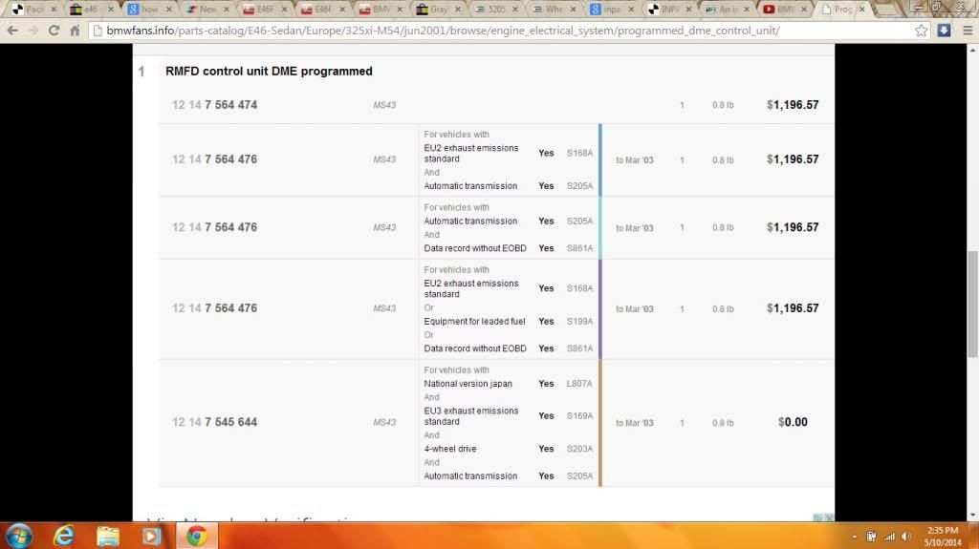Screen dimensions: 979x549
Task: Switch to the 'how' Google tab
Action: [x=150, y=10]
